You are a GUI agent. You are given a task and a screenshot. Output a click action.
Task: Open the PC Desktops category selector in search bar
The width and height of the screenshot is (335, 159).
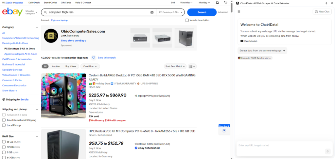[x=171, y=12]
